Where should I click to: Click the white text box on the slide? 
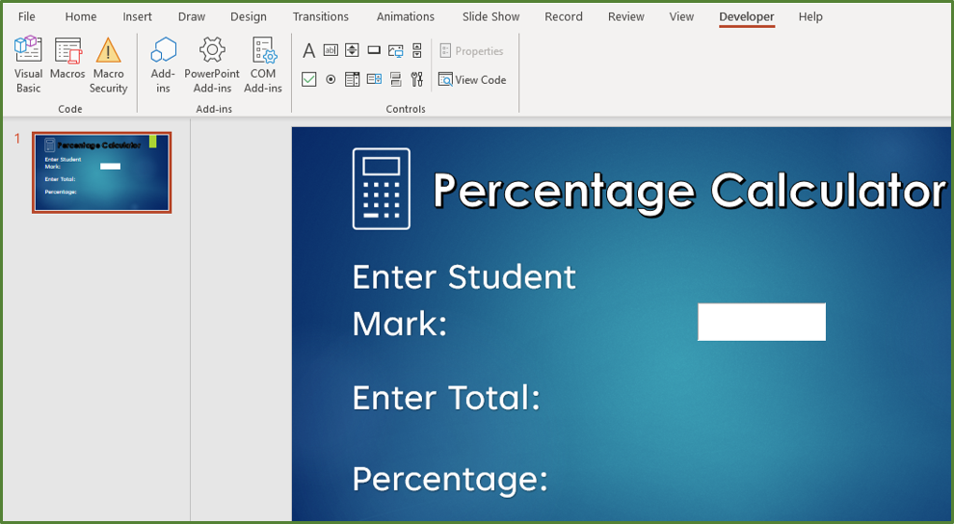pyautogui.click(x=761, y=322)
